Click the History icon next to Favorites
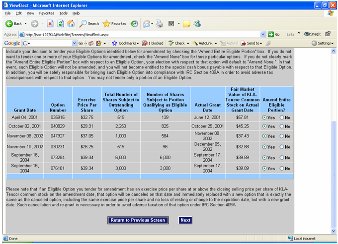 pyautogui.click(x=134, y=23)
